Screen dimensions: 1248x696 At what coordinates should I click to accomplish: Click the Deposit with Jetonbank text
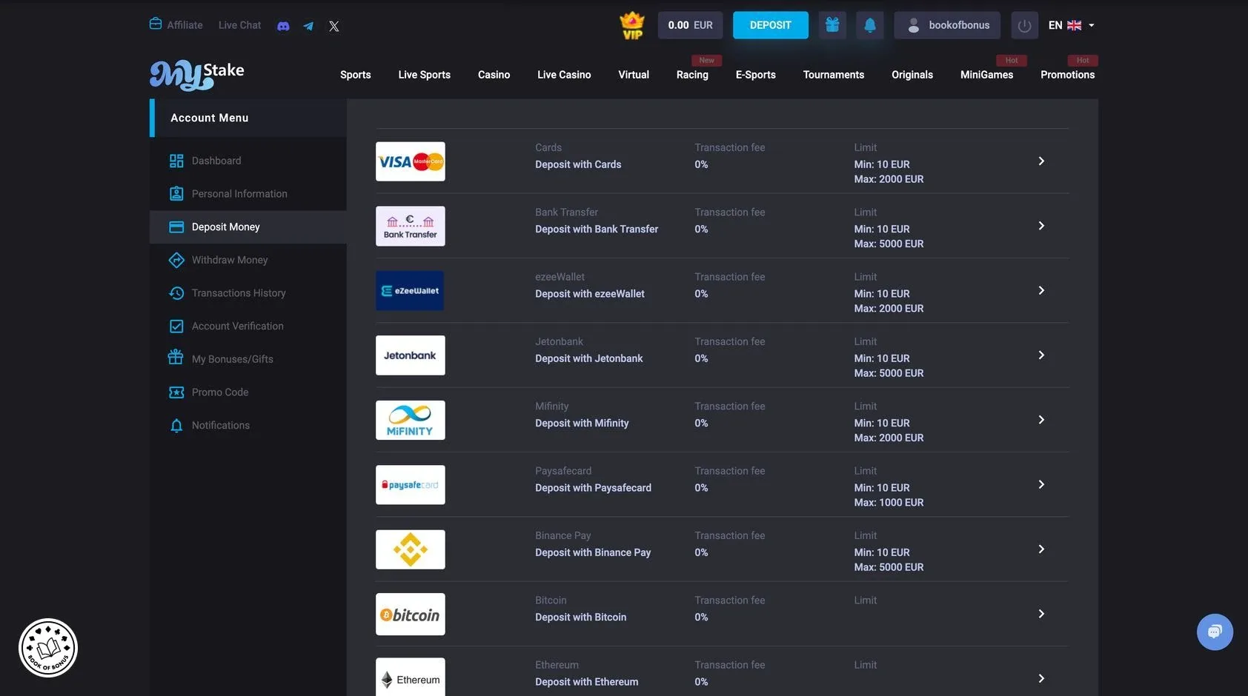click(x=589, y=358)
